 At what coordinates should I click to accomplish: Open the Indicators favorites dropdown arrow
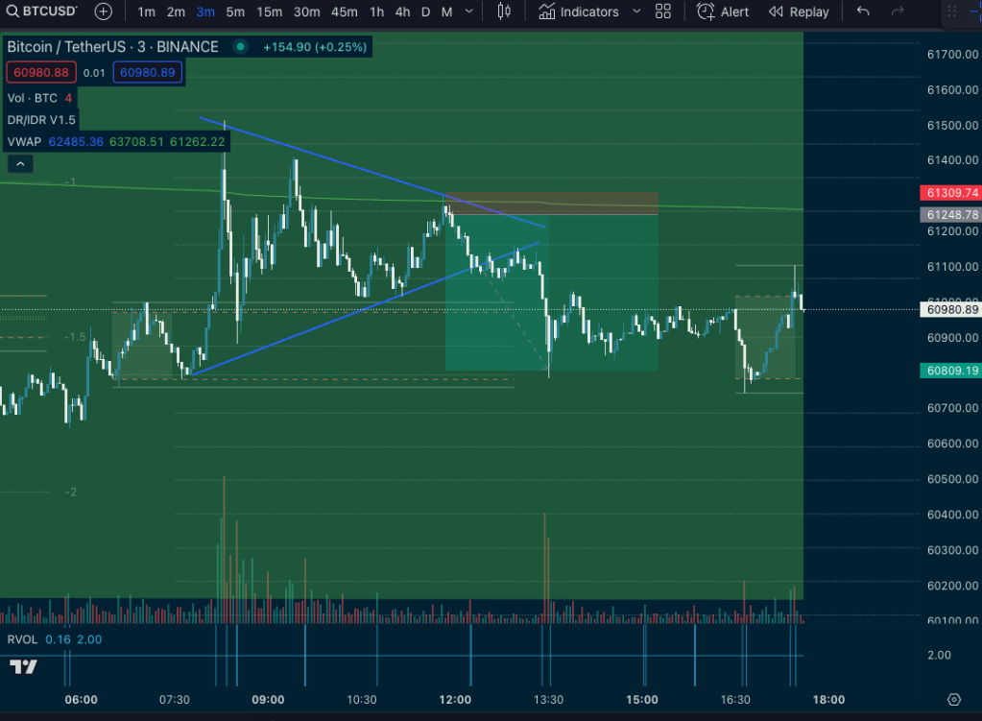click(x=635, y=12)
